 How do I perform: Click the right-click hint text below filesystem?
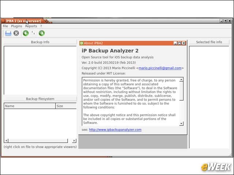(40, 147)
